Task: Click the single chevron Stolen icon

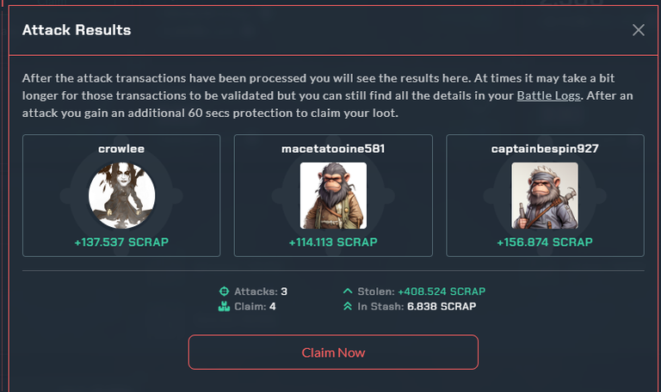Action: click(x=348, y=291)
